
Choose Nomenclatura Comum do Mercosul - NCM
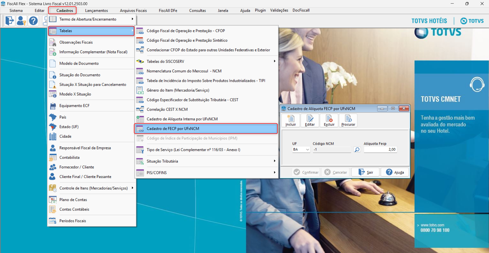pyautogui.click(x=184, y=71)
